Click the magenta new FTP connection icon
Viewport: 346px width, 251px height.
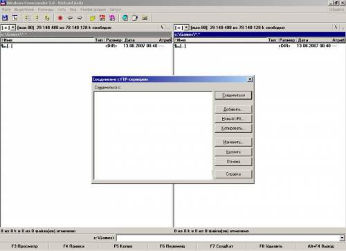112,18
